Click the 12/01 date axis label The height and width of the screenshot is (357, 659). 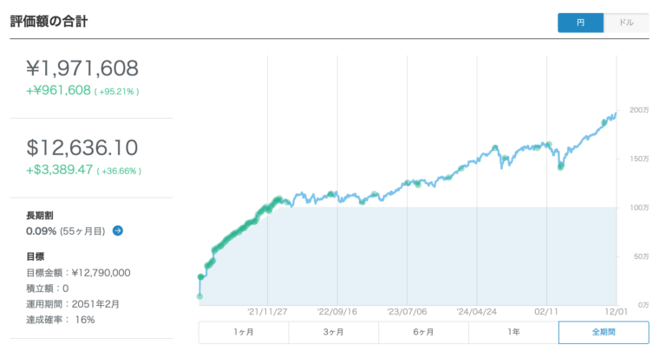[x=616, y=309]
